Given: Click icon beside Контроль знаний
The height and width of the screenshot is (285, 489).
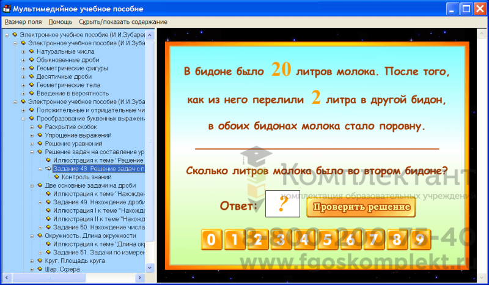Looking at the screenshot, I should (57, 177).
